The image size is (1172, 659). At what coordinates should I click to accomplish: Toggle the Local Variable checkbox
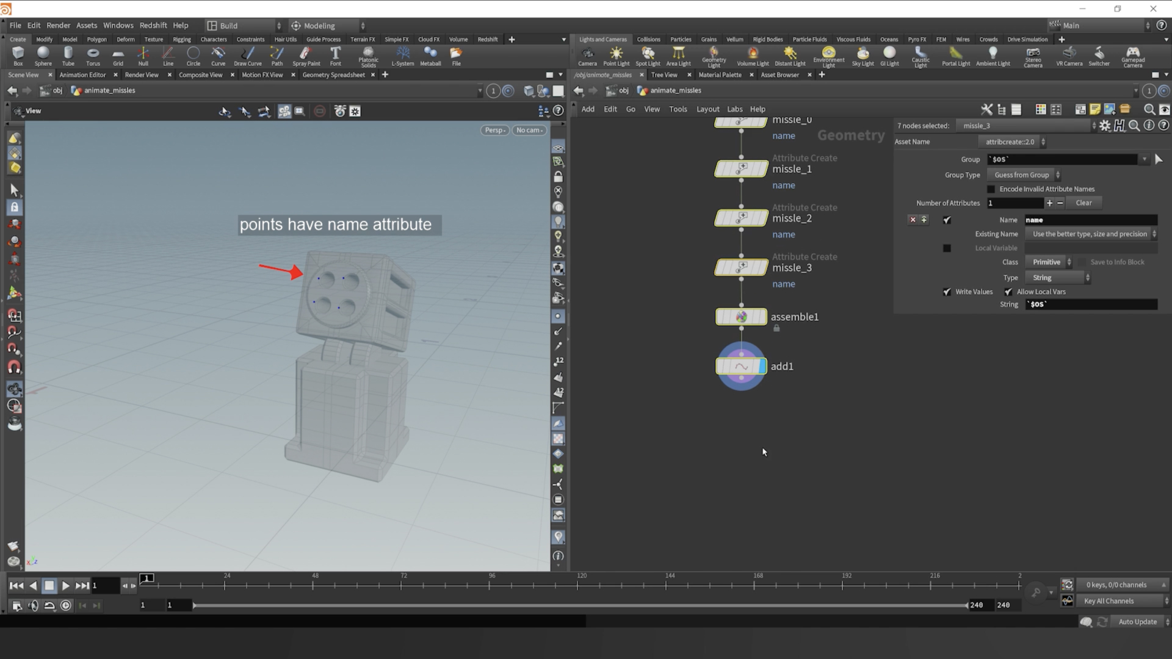[947, 248]
